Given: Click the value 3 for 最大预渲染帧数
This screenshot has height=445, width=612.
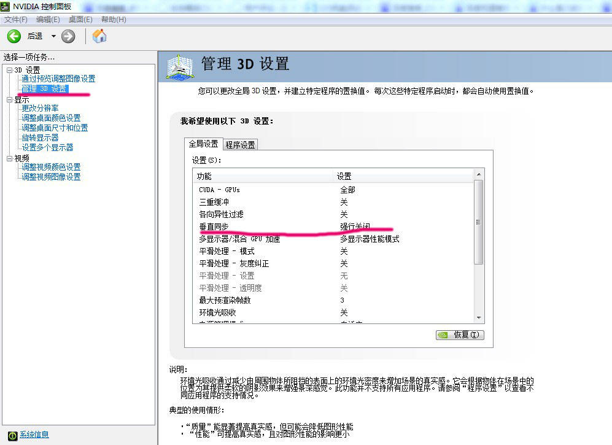Looking at the screenshot, I should point(343,301).
